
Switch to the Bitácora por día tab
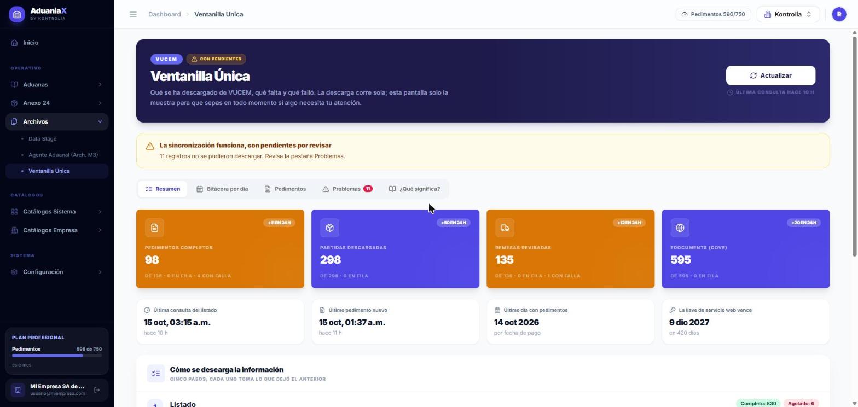222,189
